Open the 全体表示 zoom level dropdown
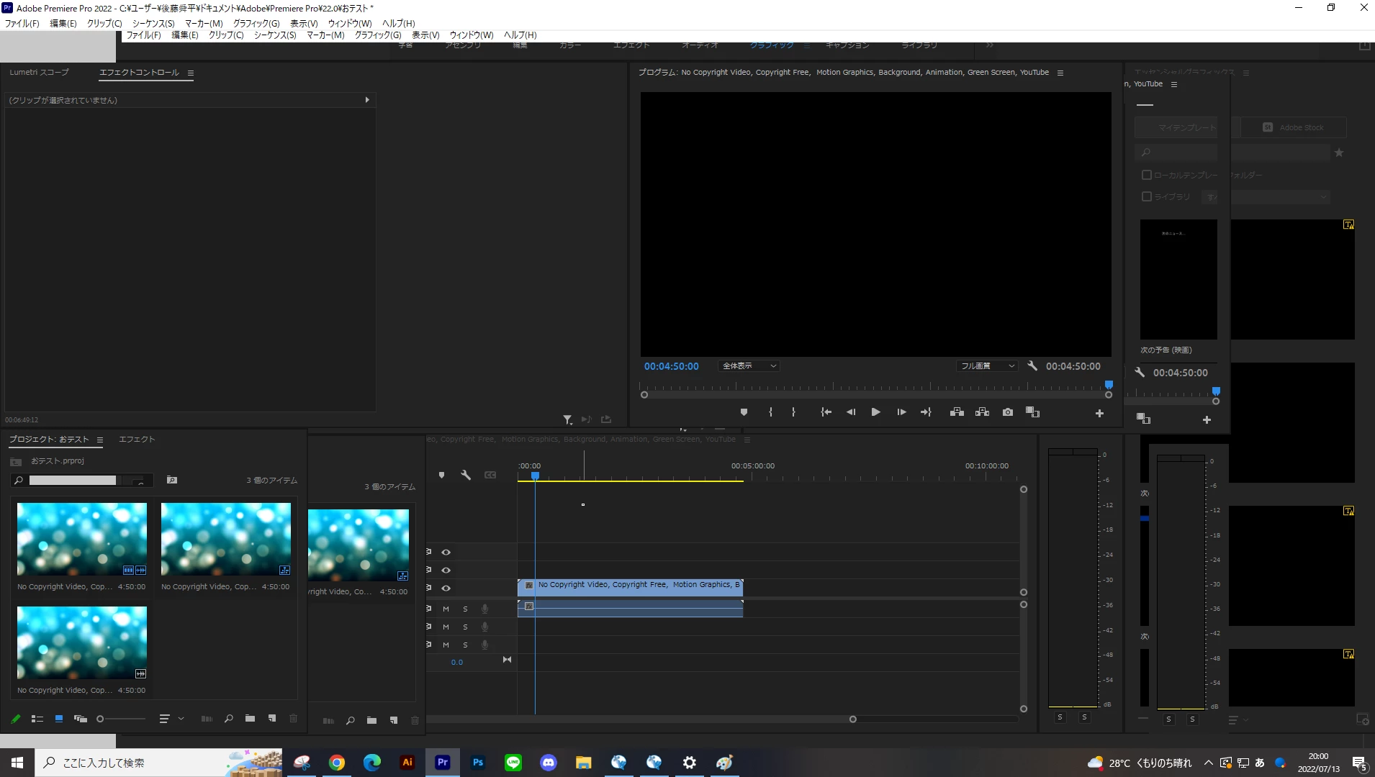 coord(749,366)
